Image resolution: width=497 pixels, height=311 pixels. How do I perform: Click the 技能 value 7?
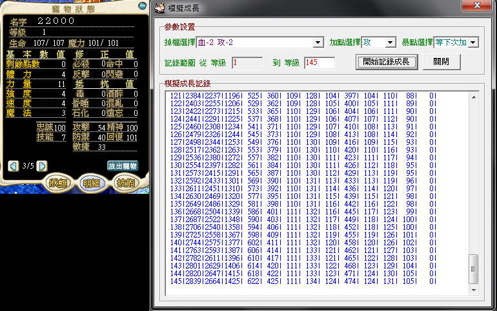[63, 138]
